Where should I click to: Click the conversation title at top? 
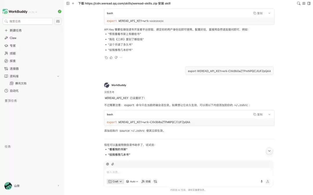[124, 3]
